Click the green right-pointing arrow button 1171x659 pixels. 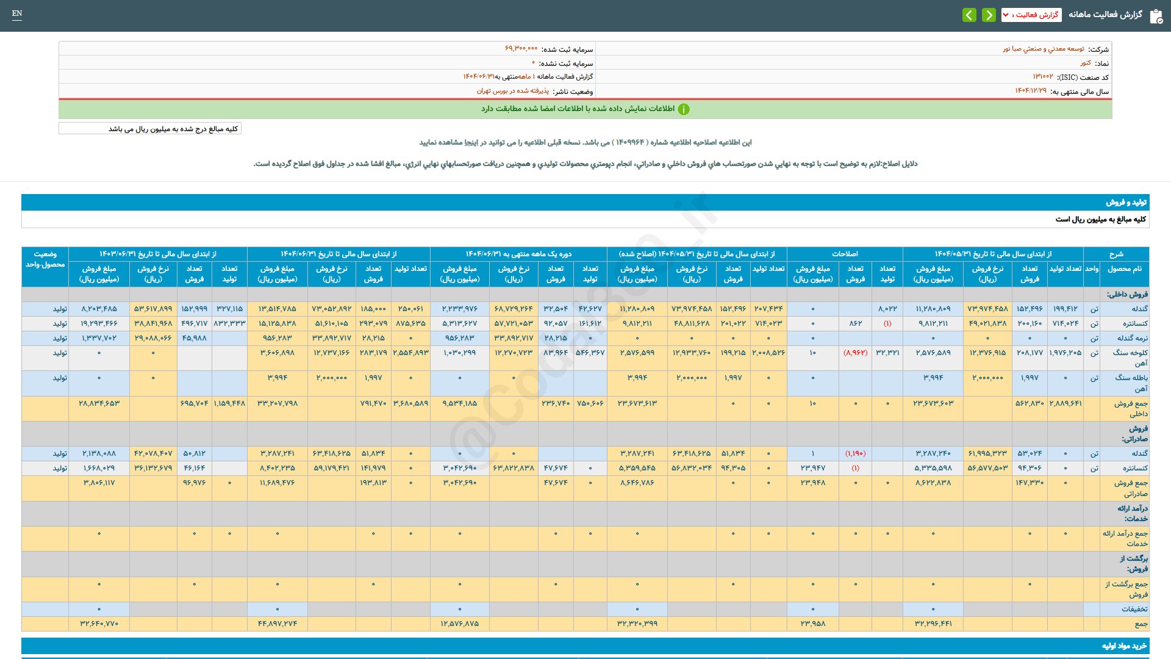tap(989, 15)
